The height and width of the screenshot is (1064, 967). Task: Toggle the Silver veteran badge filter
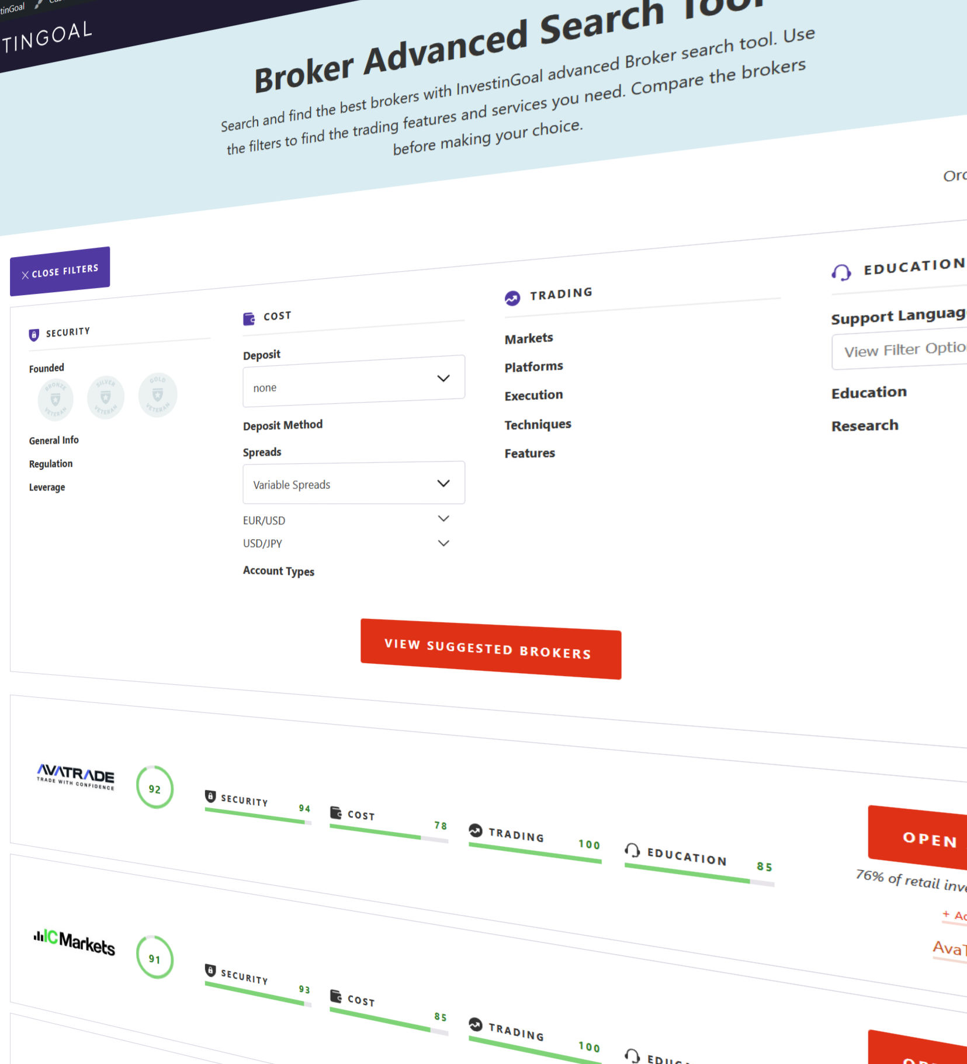[106, 396]
